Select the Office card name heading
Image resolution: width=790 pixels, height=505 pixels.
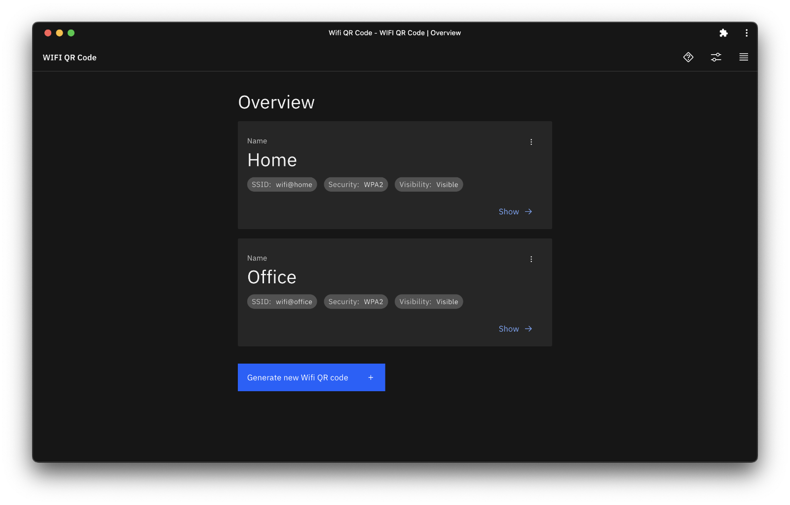pos(272,277)
